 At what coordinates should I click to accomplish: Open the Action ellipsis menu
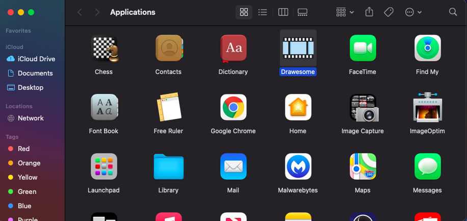413,12
